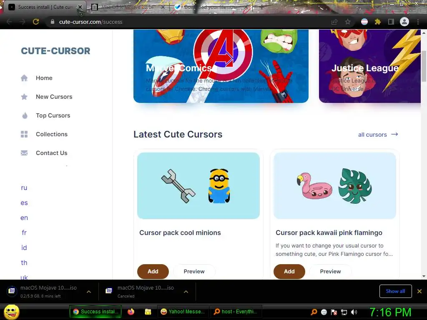The width and height of the screenshot is (427, 320).
Task: Click the New Cursors star icon
Action: click(x=24, y=97)
